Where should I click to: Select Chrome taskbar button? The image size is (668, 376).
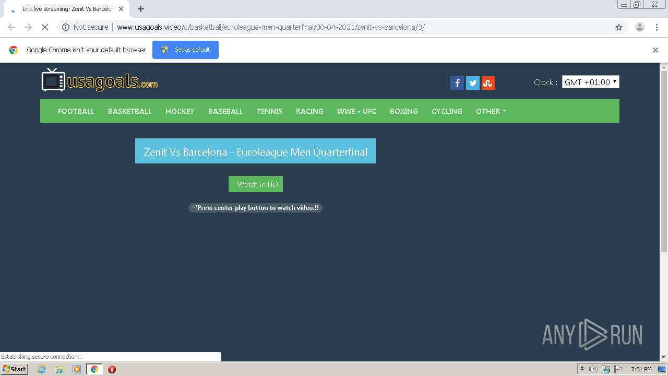point(94,369)
